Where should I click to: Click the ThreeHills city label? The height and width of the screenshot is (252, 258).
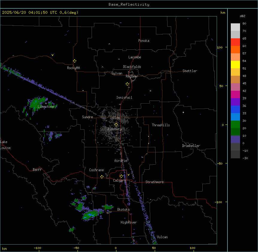click(161, 125)
